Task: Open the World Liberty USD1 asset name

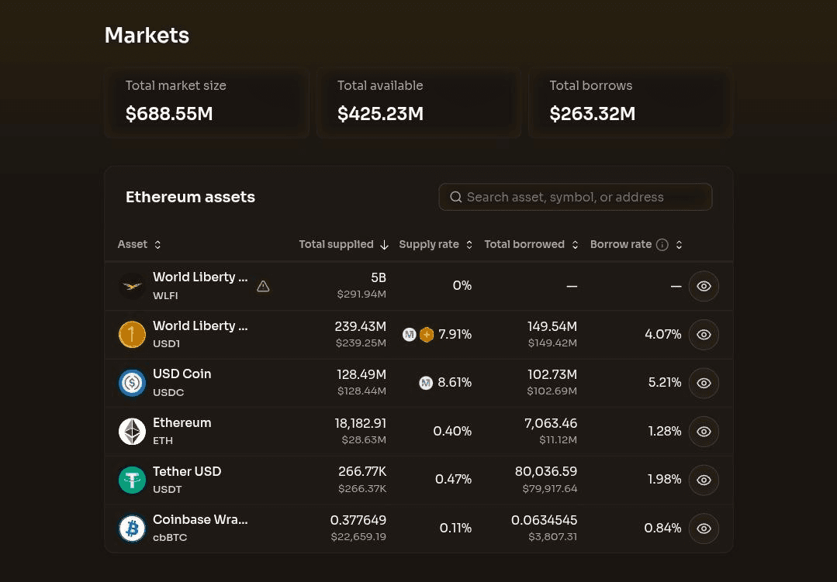Action: [x=200, y=326]
